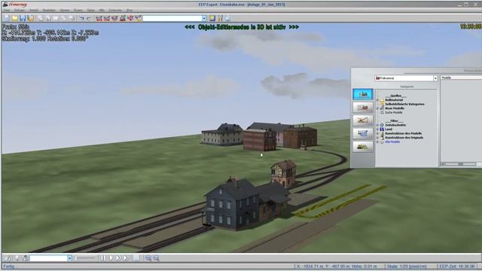The width and height of the screenshot is (482, 271).
Task: Open the top toolbar combo box dropdown arrow
Action: click(x=204, y=18)
